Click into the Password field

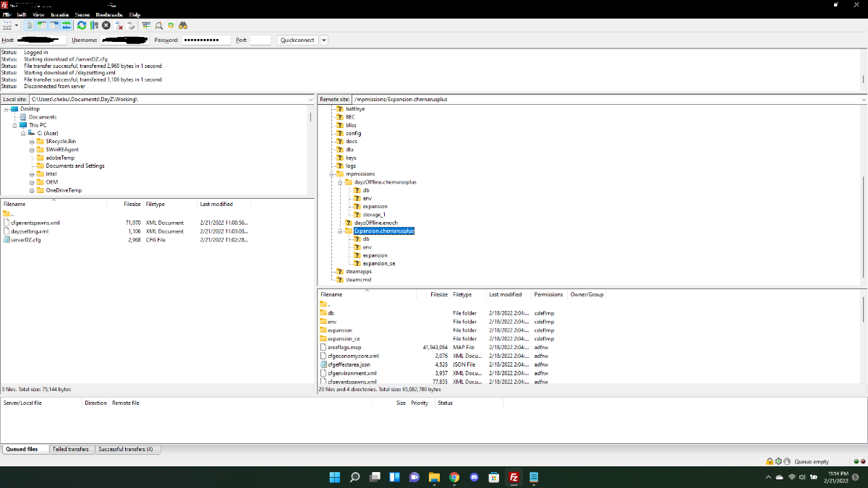point(205,40)
